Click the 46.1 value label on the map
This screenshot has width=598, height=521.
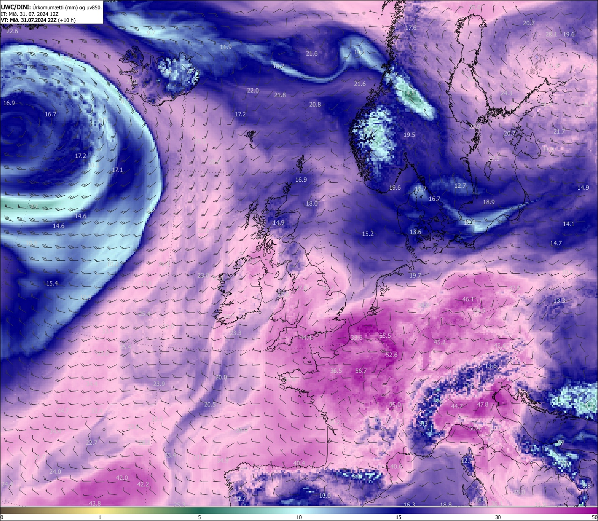pyautogui.click(x=468, y=300)
